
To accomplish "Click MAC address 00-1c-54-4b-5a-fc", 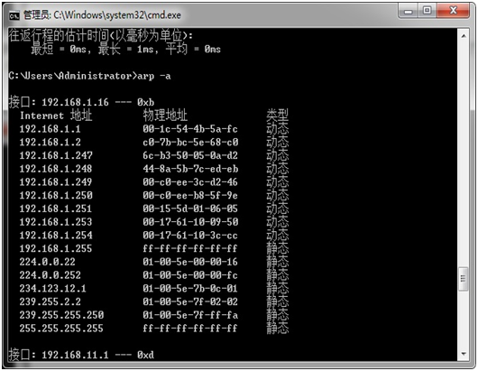I will tap(190, 129).
